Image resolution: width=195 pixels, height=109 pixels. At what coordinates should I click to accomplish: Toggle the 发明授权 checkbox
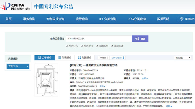82,46
